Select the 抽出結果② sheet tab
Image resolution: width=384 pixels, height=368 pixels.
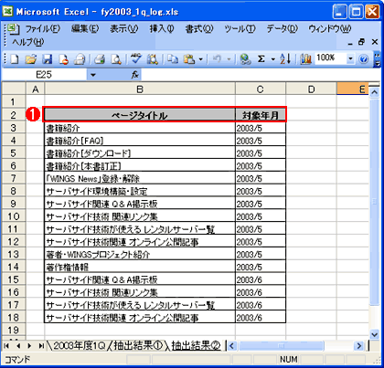(196, 346)
